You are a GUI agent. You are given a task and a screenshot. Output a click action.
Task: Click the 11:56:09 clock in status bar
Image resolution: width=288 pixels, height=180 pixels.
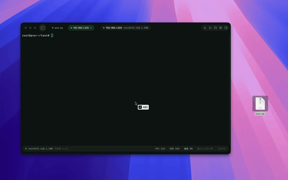point(205,149)
